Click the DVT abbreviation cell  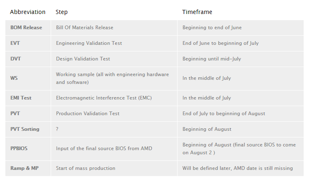pyautogui.click(x=28, y=59)
